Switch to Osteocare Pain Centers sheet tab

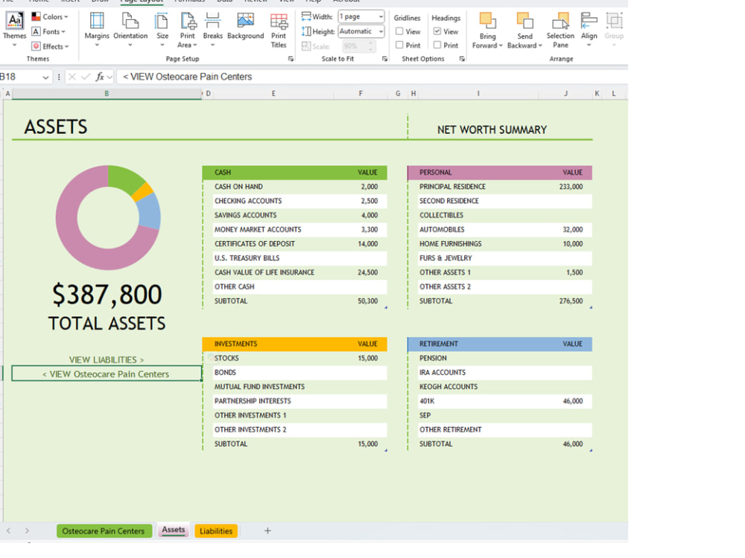click(x=104, y=531)
